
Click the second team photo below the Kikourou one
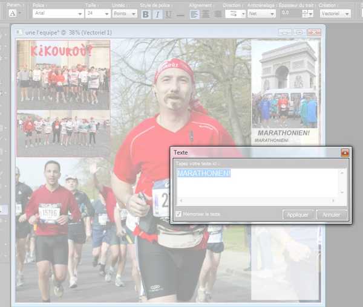pyautogui.click(x=63, y=133)
